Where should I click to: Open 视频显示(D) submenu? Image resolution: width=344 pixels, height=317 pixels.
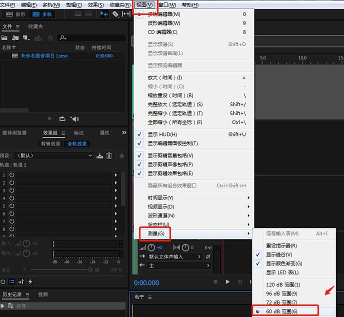click(194, 206)
